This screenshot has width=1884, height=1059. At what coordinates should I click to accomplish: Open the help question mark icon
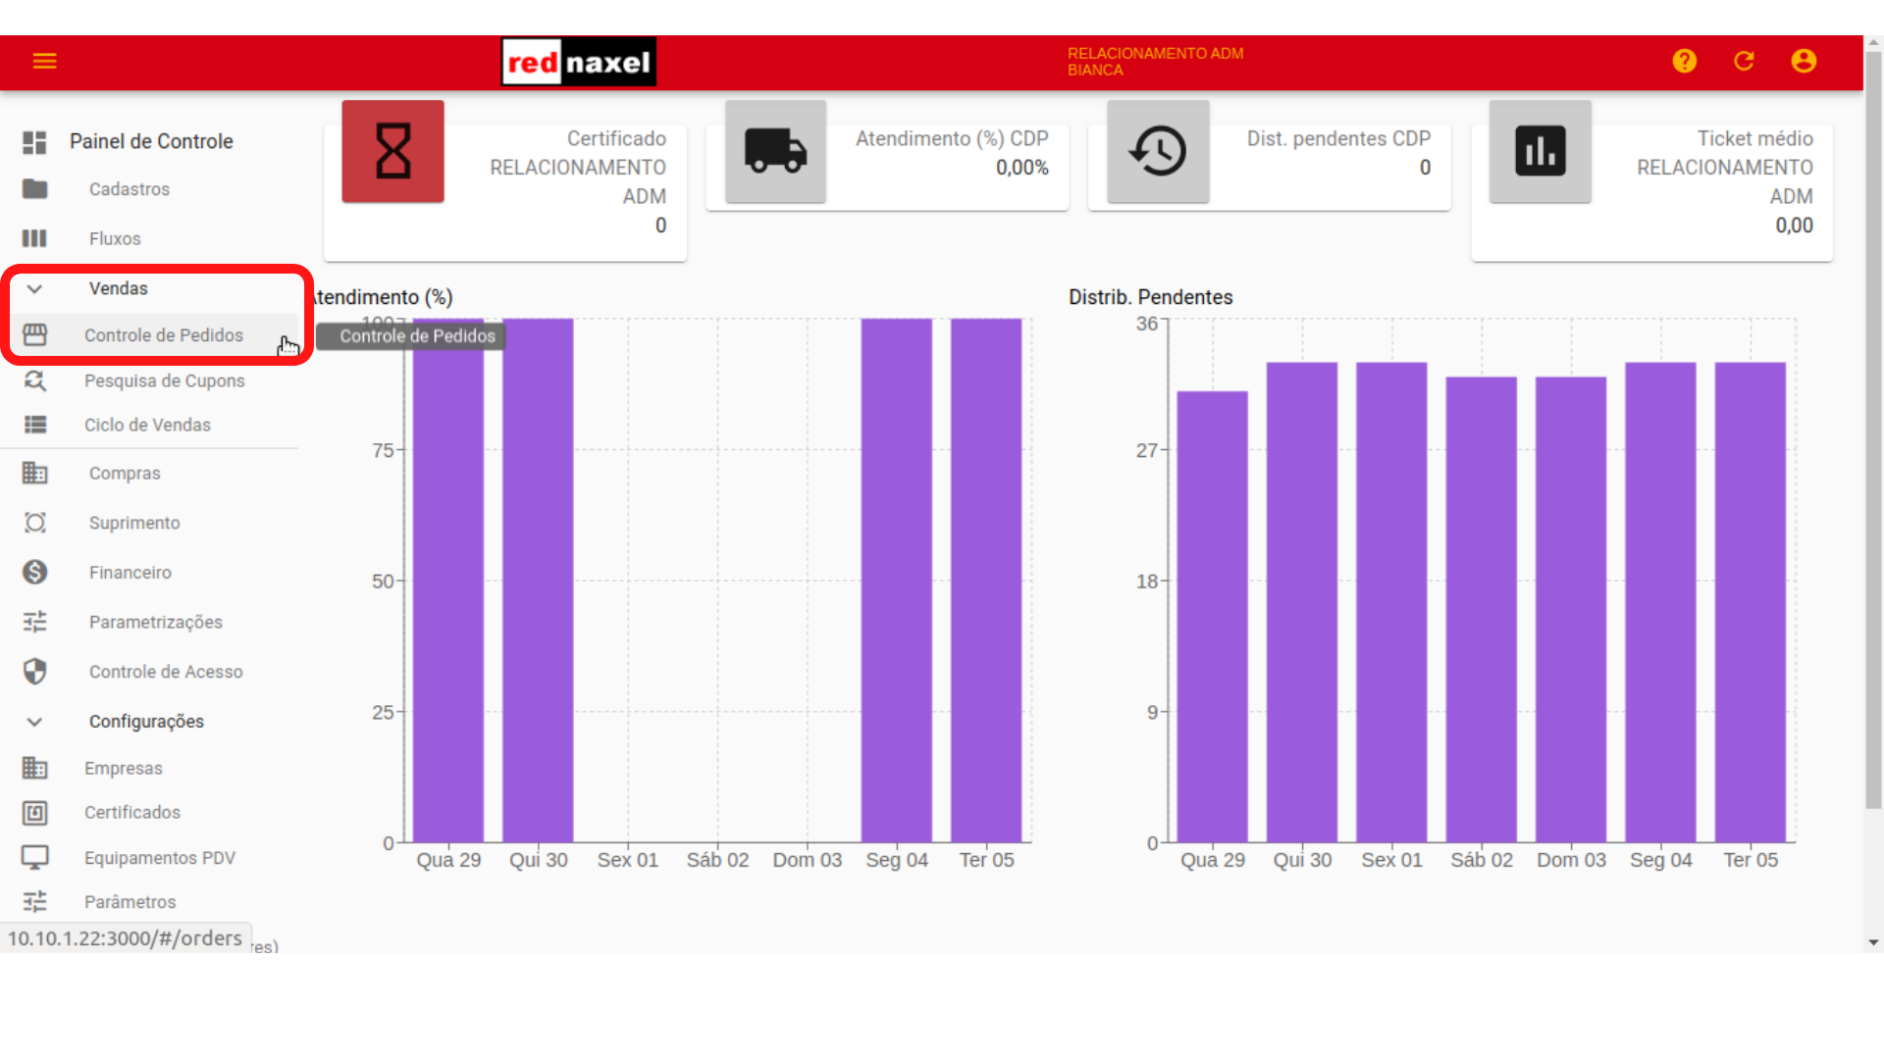click(1685, 61)
